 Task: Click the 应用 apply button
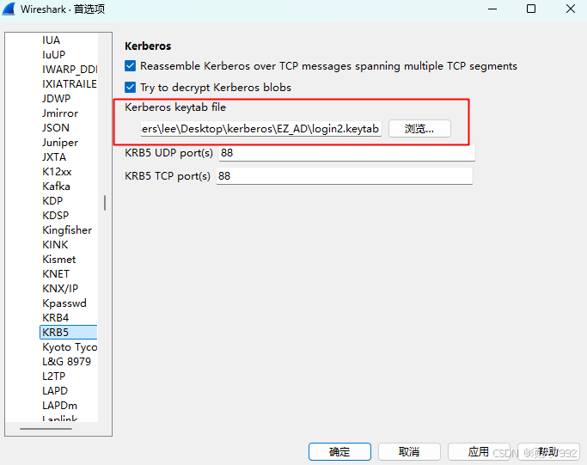coord(479,452)
